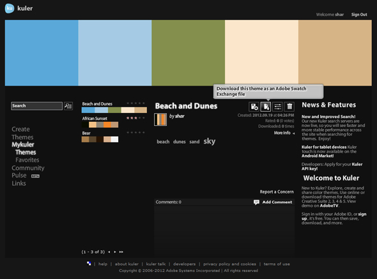Click the olive green large swatch
The image size is (377, 279).
(x=188, y=53)
